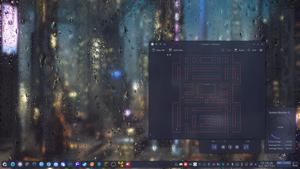Screen dimensions: 300x169
Task: Play the current track
Action: pos(230,147)
